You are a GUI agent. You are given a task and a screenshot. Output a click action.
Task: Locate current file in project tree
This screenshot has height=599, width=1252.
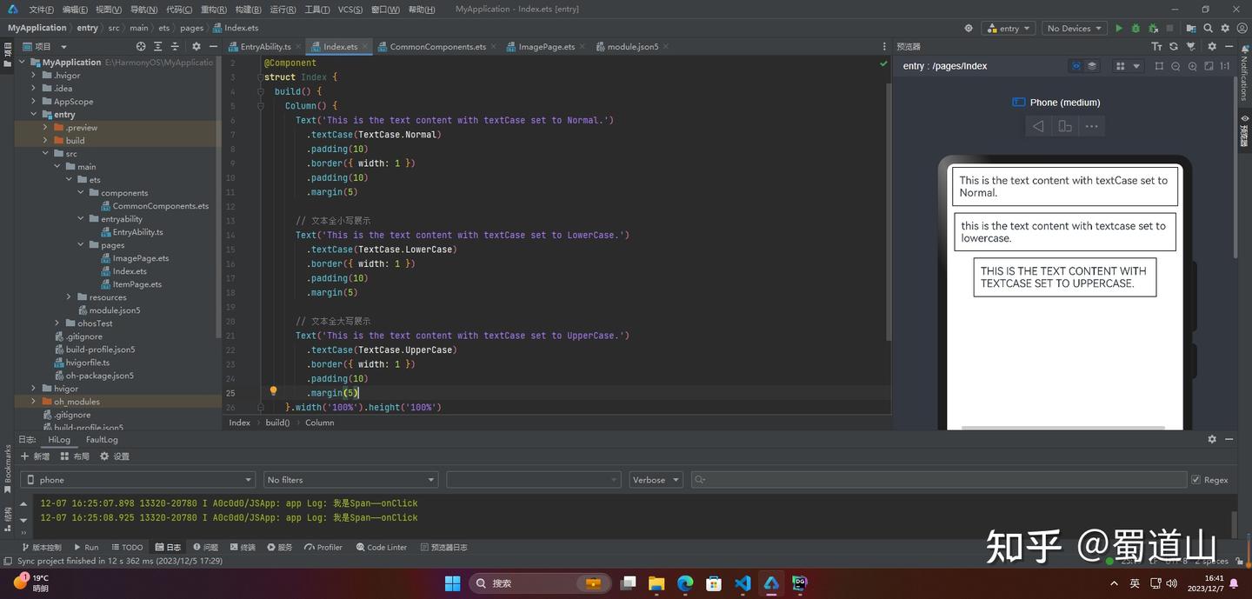141,47
